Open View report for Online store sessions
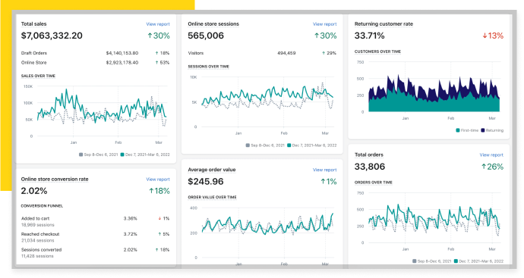The image size is (524, 278). click(x=324, y=24)
